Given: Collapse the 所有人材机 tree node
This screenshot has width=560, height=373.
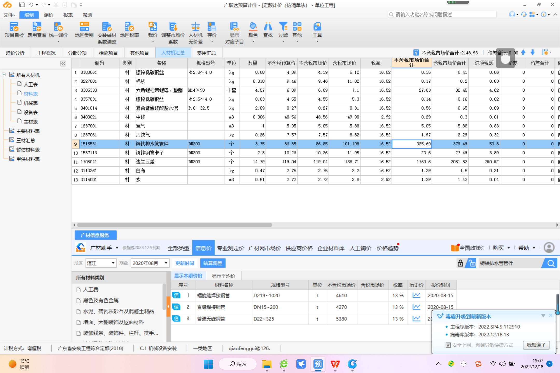Looking at the screenshot, I should (4, 75).
